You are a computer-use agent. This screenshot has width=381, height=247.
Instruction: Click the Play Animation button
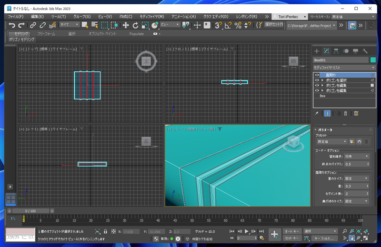[x=247, y=231]
